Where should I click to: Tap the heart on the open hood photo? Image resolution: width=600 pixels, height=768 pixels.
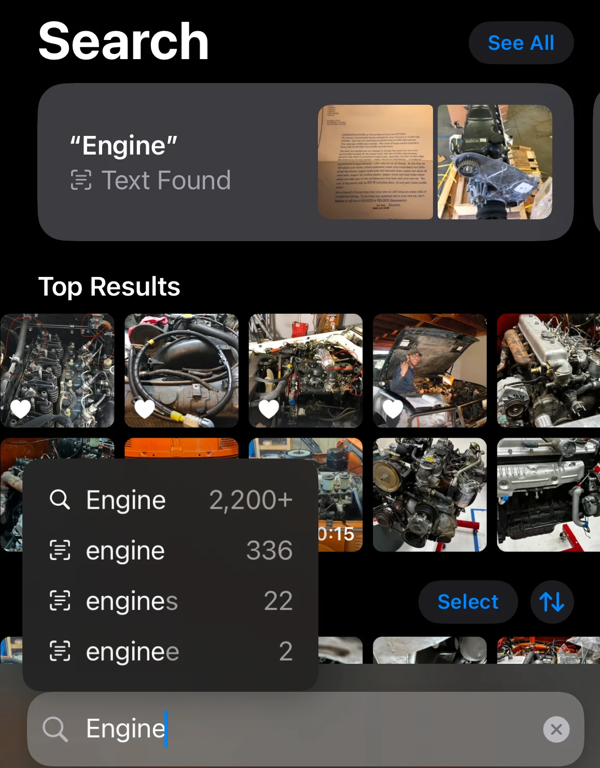click(x=393, y=409)
